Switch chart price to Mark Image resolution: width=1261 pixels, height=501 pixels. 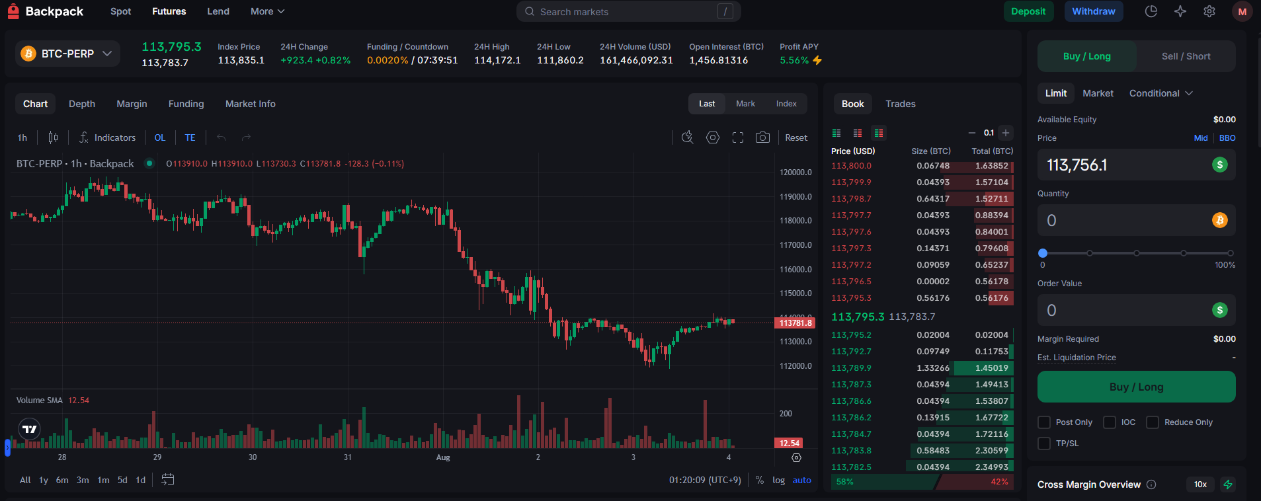745,104
